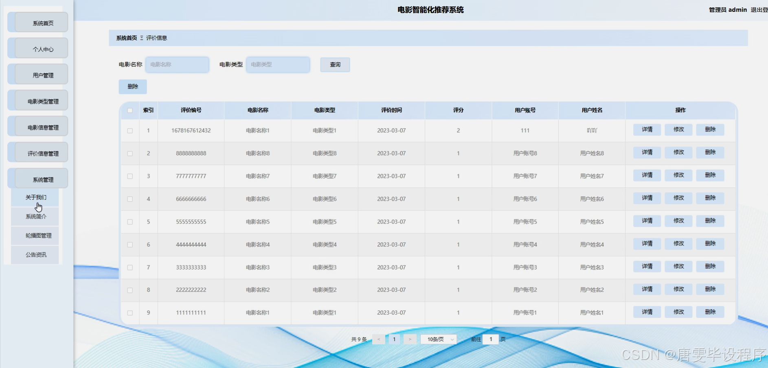Check the row with 评价编号 8888888888
The height and width of the screenshot is (368, 768).
click(x=130, y=153)
